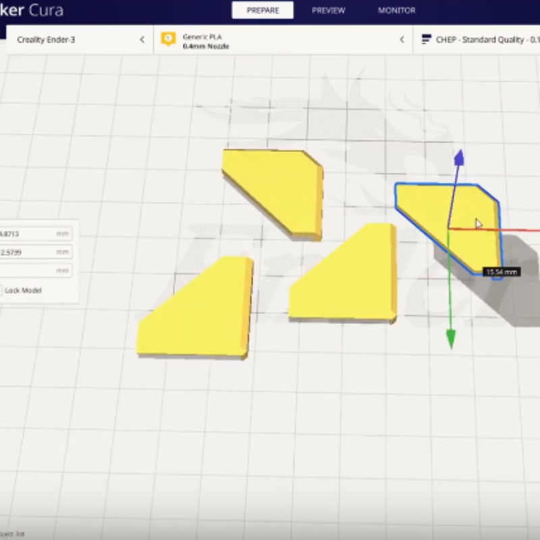Expand the chevron beside Generic PLA configuration

402,40
